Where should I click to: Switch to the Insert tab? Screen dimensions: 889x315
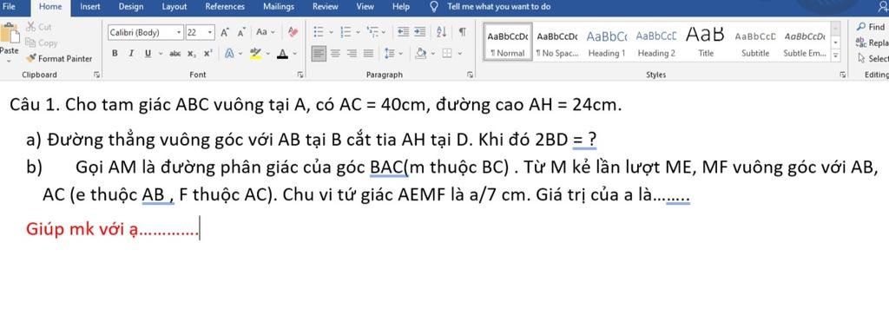[90, 7]
